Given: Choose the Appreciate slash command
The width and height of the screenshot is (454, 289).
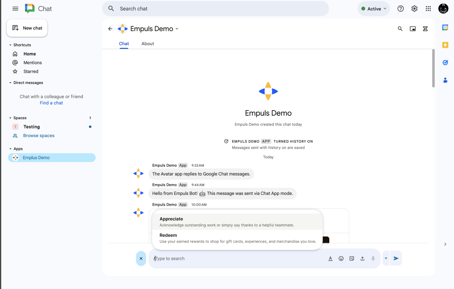Looking at the screenshot, I should click(x=237, y=222).
